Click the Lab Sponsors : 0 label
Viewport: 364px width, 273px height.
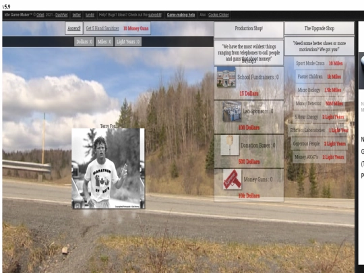tap(258, 111)
